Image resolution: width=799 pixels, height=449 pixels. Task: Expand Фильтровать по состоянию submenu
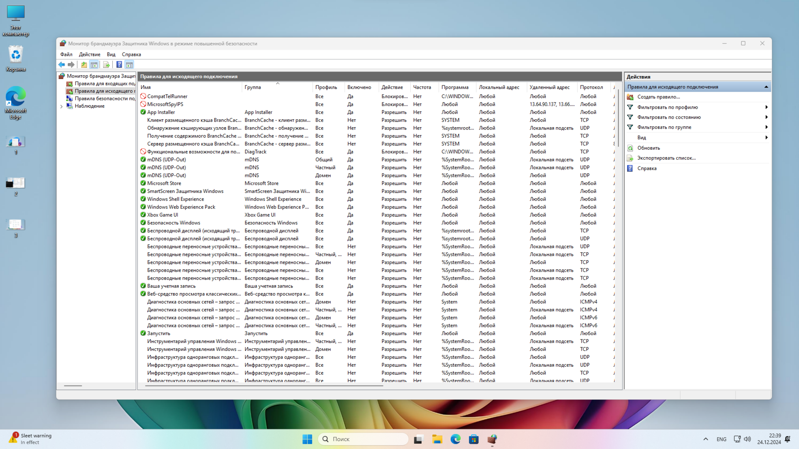pyautogui.click(x=766, y=117)
